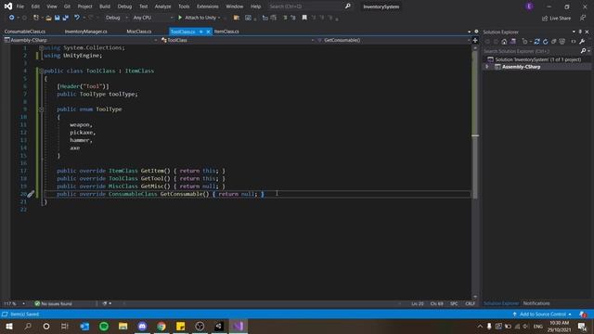594x334 pixels.
Task: Click the Undo arrow in toolbar
Action: coord(77,18)
